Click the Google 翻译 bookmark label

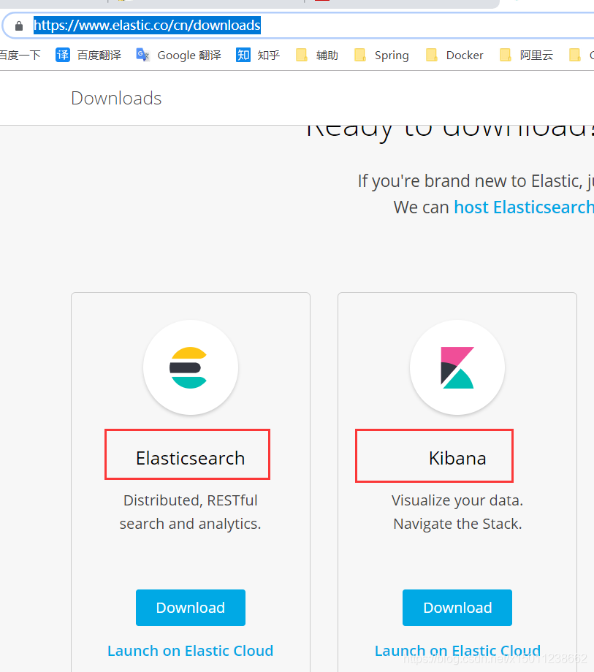click(x=189, y=56)
